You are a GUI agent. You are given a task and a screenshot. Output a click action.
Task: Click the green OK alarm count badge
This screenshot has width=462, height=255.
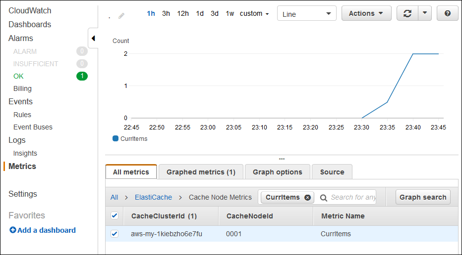point(82,76)
